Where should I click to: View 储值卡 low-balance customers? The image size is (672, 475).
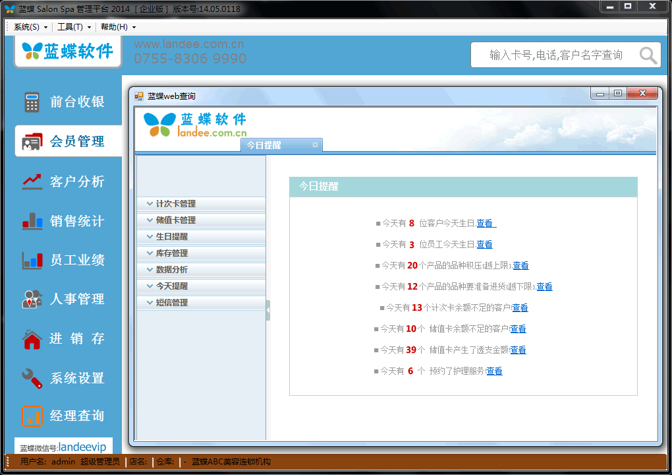[518, 329]
